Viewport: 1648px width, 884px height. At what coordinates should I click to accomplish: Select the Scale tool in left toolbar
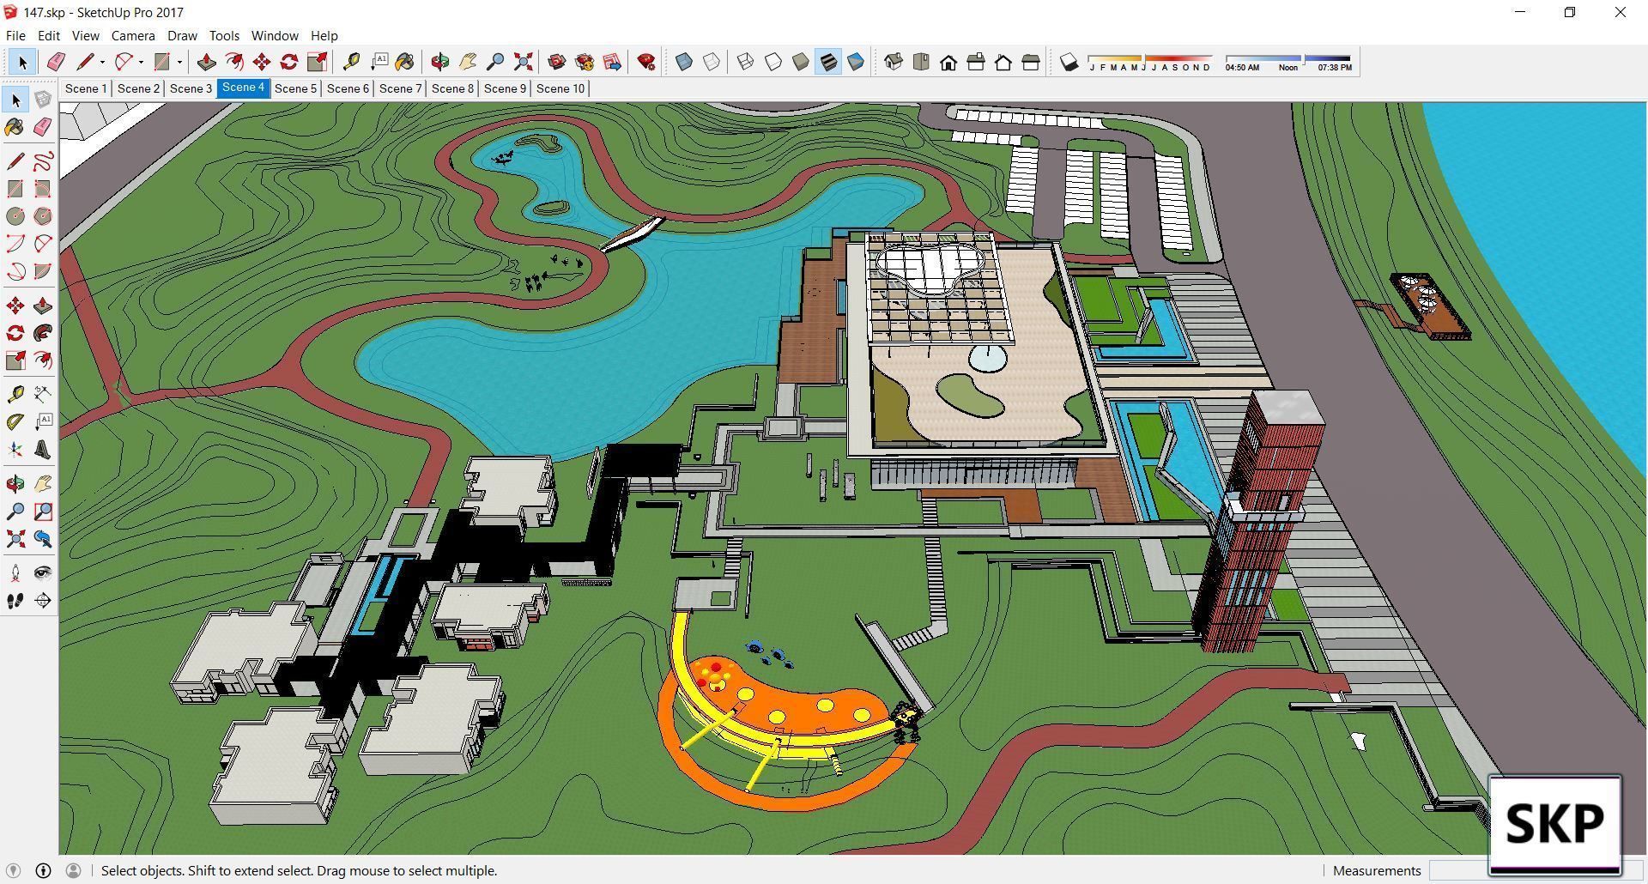point(15,360)
